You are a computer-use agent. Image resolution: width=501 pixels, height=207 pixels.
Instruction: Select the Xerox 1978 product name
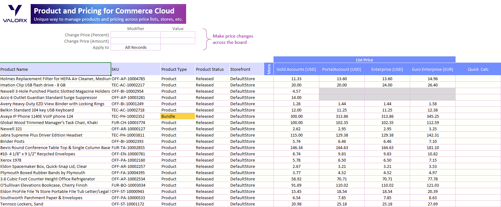(x=55, y=160)
